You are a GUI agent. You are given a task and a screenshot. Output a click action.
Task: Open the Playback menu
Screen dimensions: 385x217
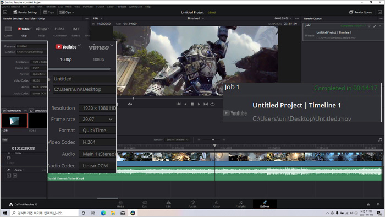click(88, 7)
